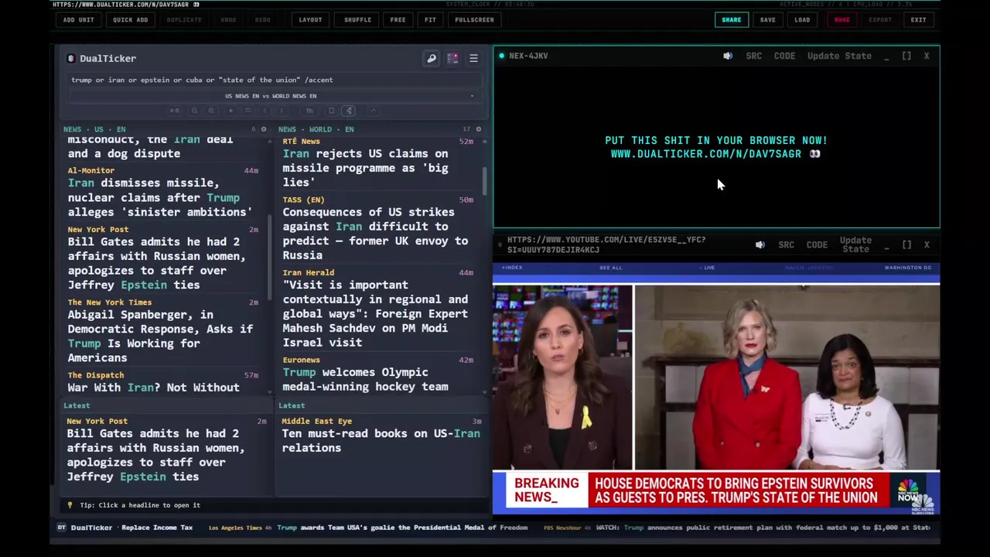This screenshot has height=557, width=990.
Task: Open Consequences of US strikes against Iran headline
Action: pyautogui.click(x=375, y=233)
